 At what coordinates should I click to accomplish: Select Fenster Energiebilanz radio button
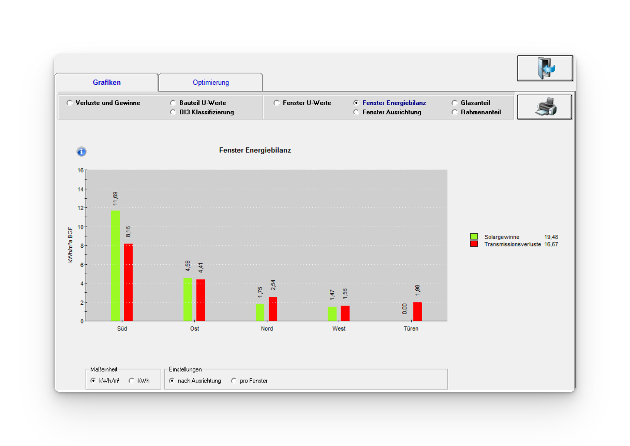click(x=356, y=103)
